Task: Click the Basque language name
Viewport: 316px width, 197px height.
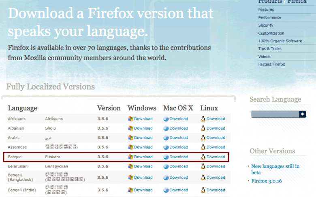Action: click(15, 157)
